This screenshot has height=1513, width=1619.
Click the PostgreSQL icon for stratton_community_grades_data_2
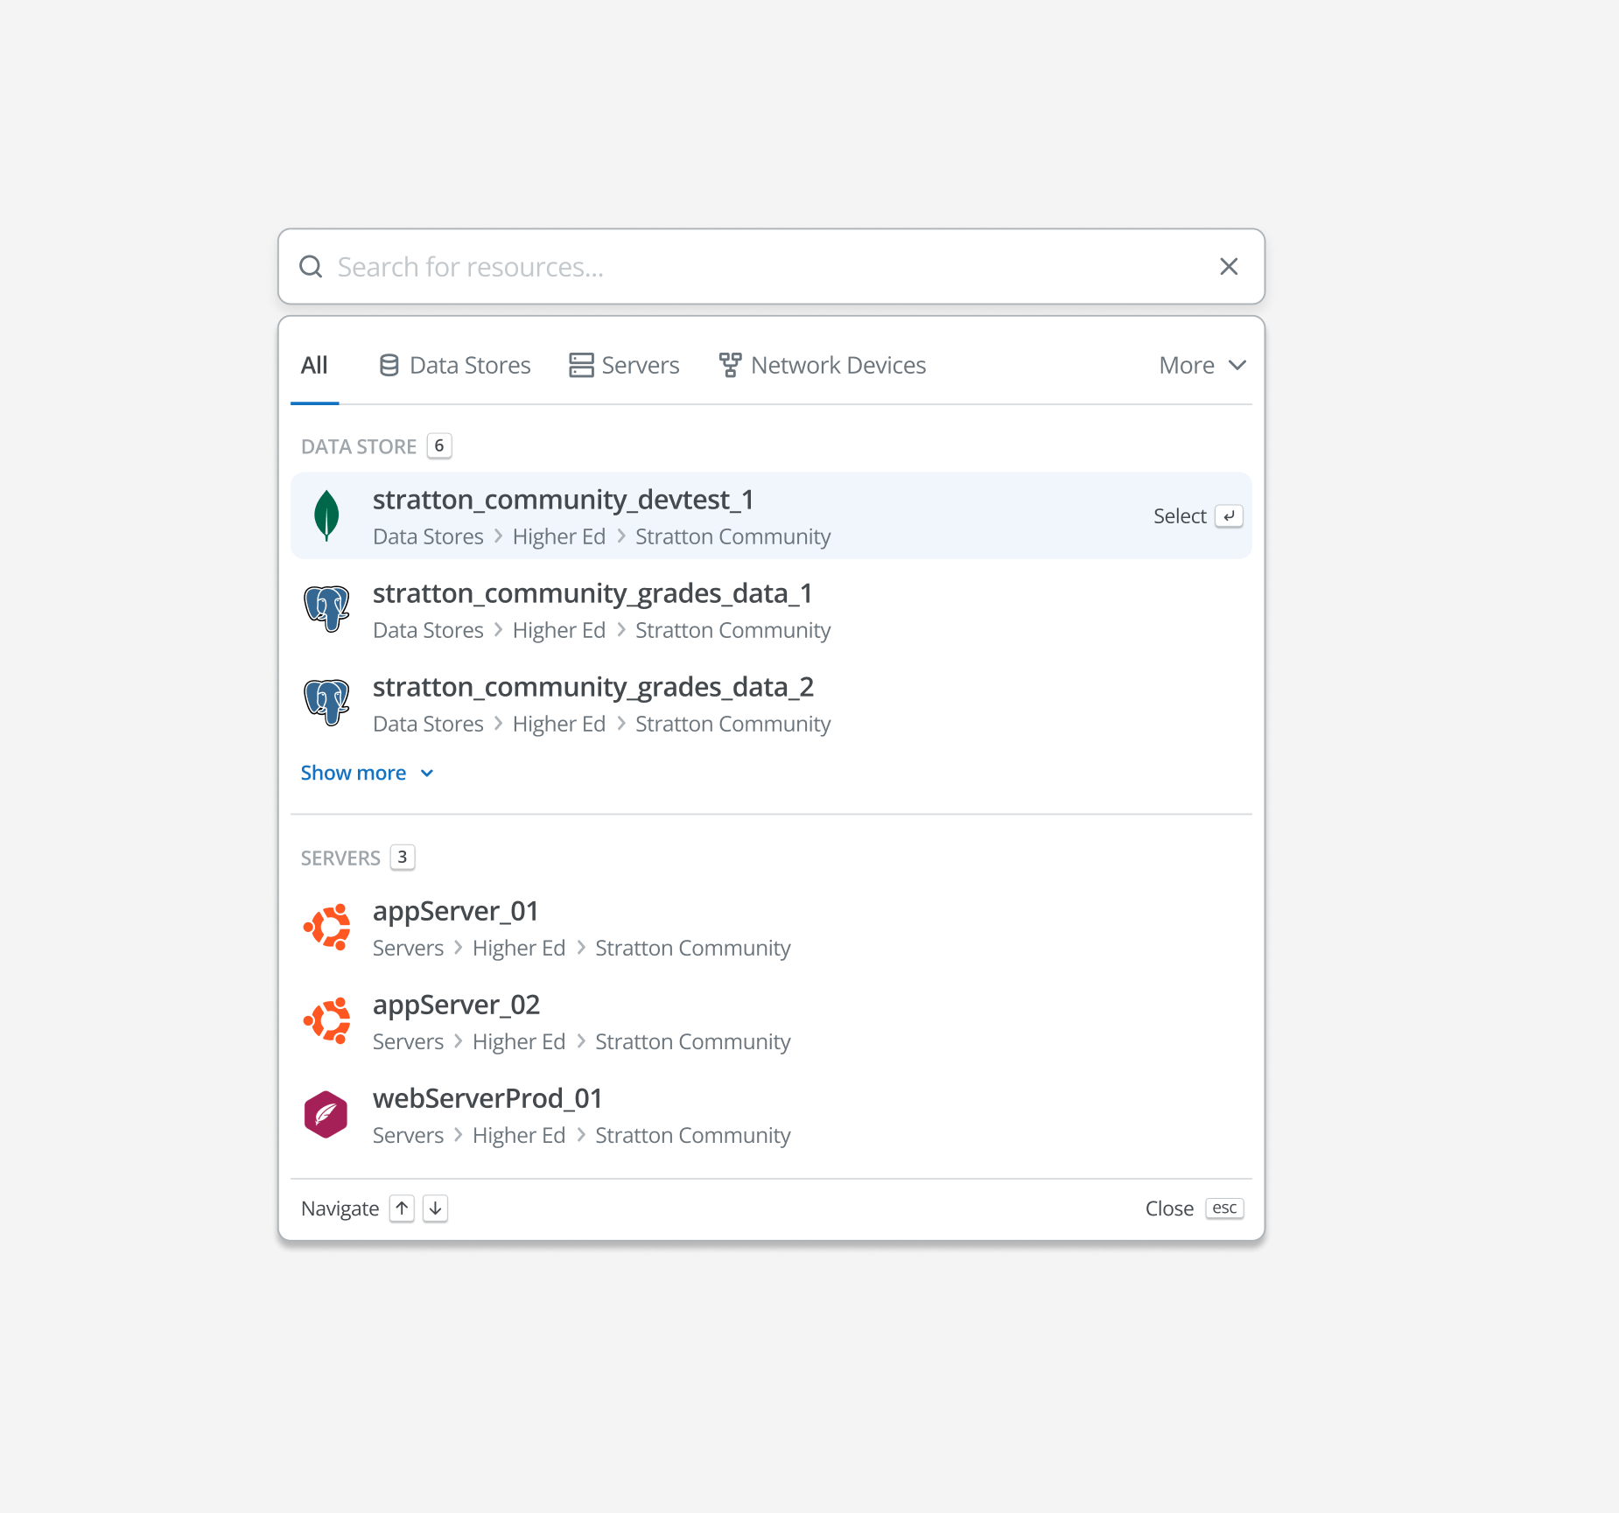click(x=326, y=703)
